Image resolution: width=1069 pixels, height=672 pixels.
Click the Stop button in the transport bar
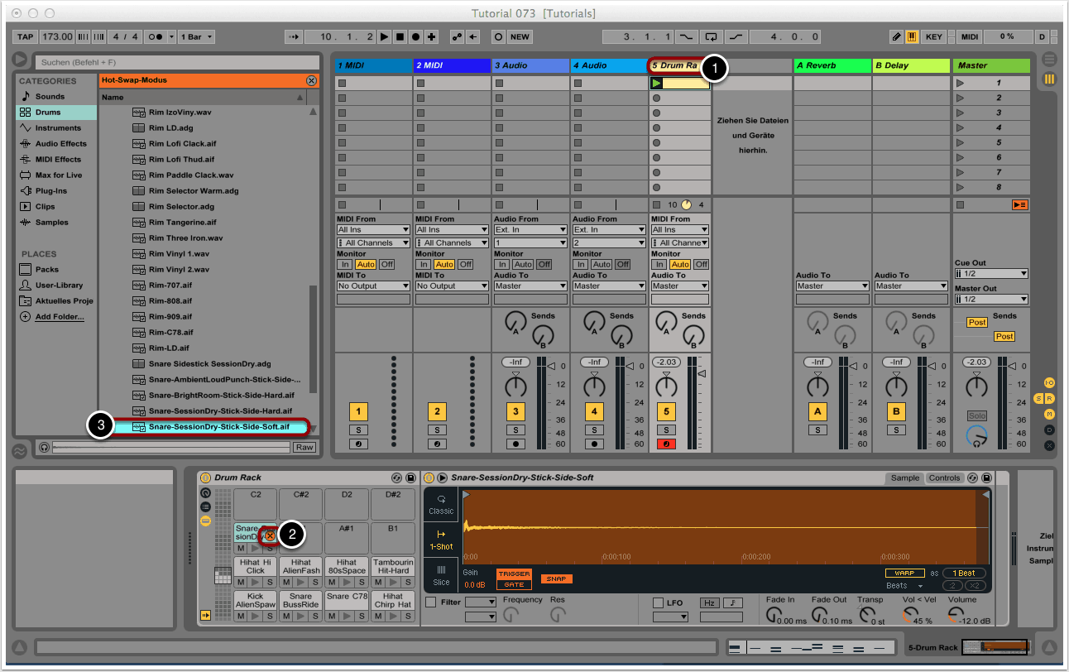(x=400, y=37)
